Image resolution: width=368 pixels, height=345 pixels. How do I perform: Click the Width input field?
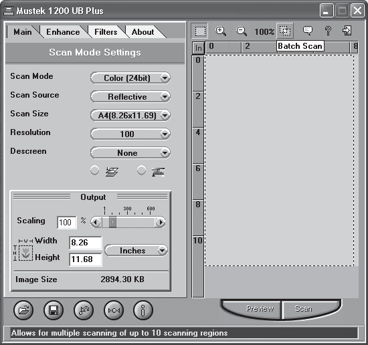86,243
